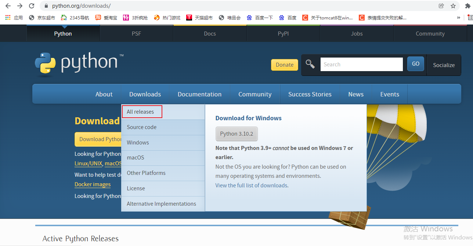This screenshot has width=473, height=246.
Task: Open the Linux/UNIX link
Action: coord(88,164)
